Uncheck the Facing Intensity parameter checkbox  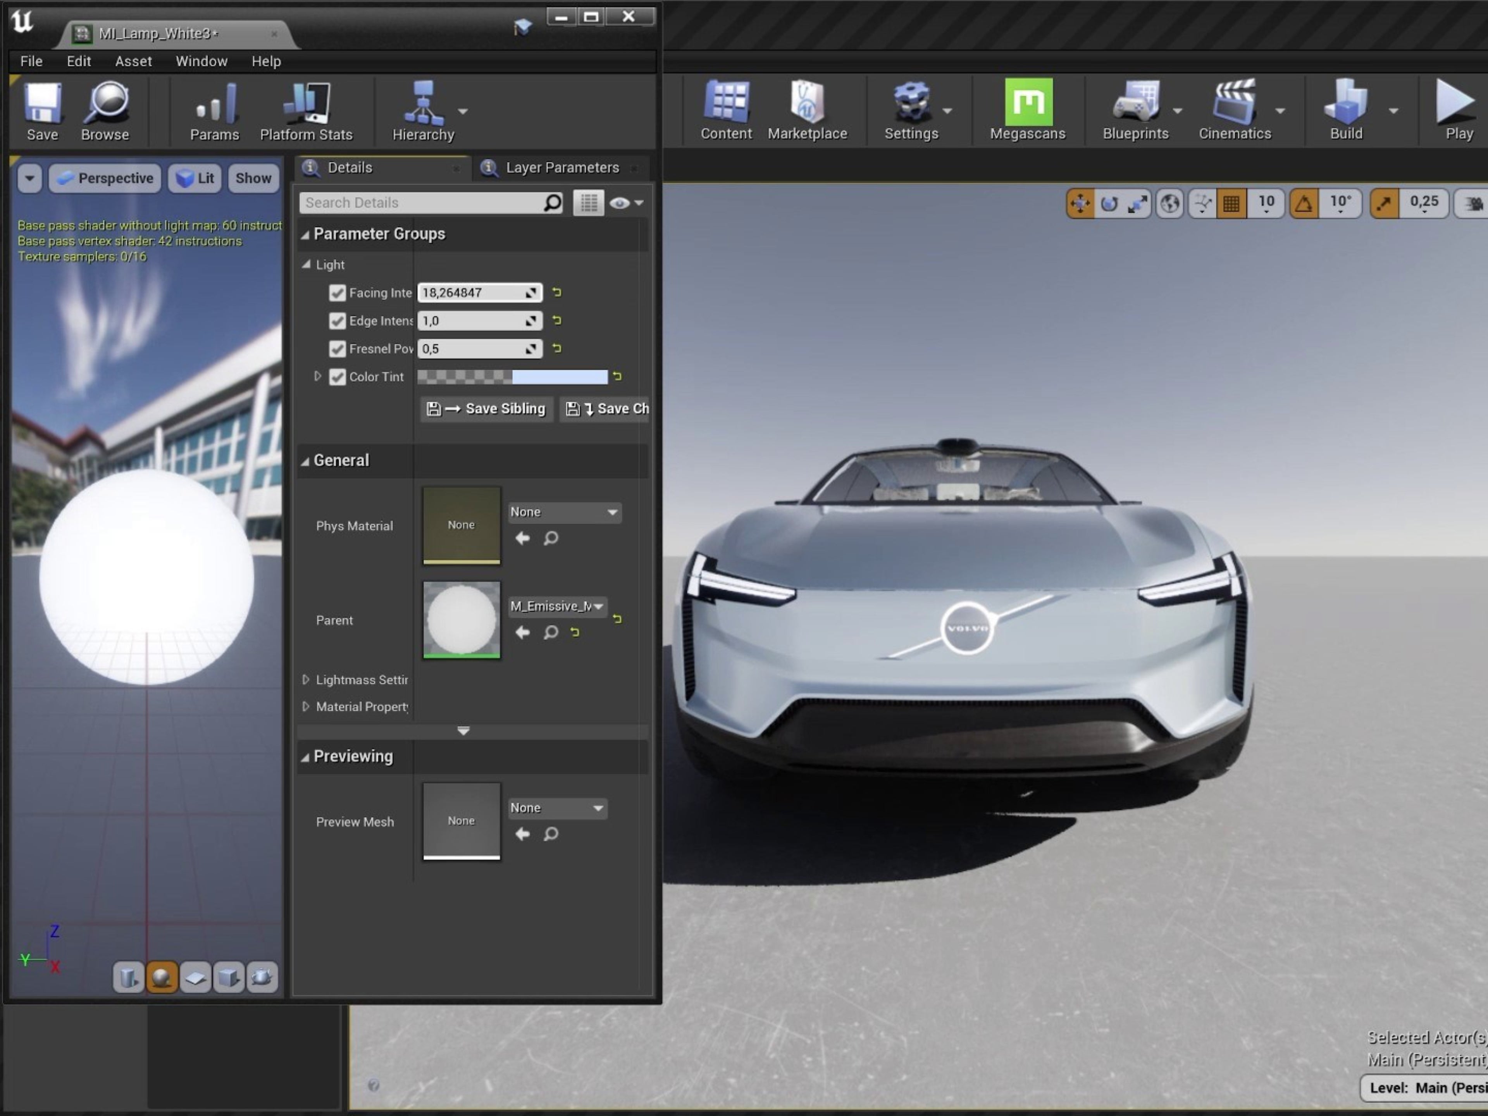point(337,293)
